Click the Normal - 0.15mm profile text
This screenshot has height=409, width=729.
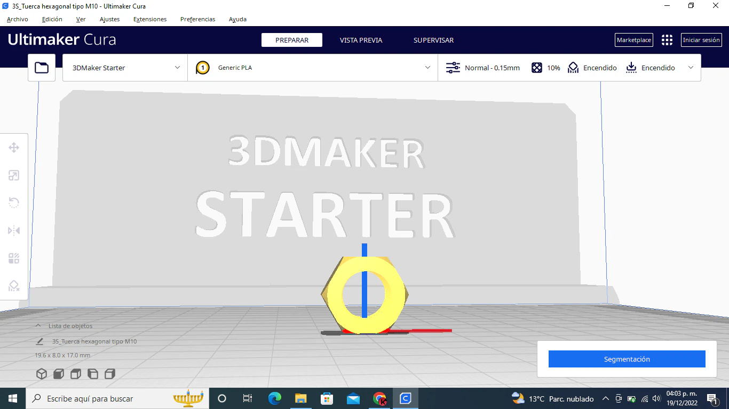(492, 68)
